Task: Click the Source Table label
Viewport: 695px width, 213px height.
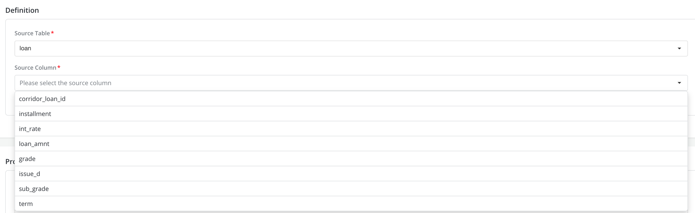Action: click(x=32, y=33)
